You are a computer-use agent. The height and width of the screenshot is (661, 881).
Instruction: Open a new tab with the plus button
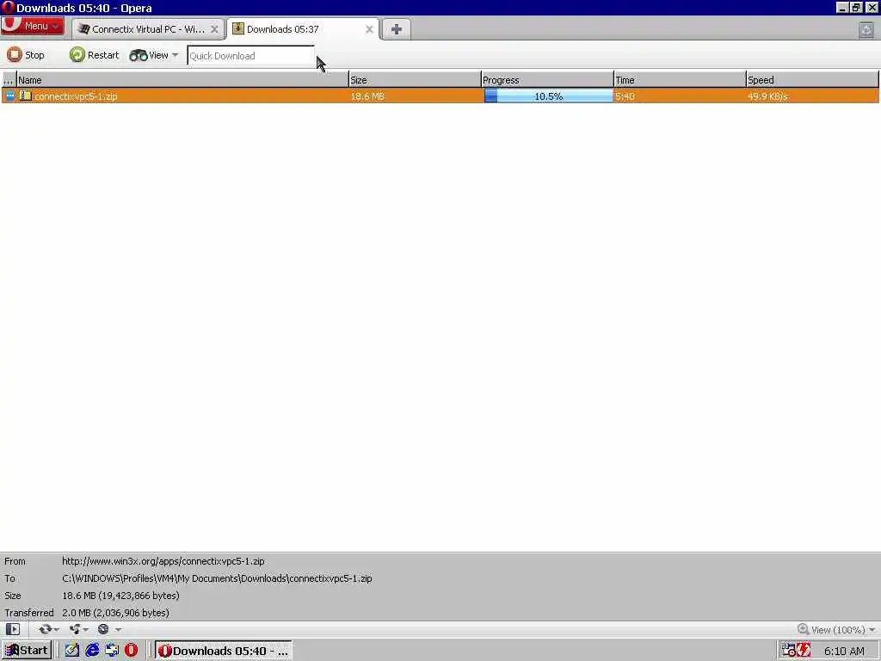coord(396,29)
